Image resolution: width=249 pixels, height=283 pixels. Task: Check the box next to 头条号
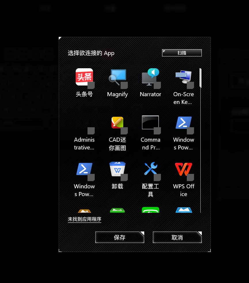91,86
